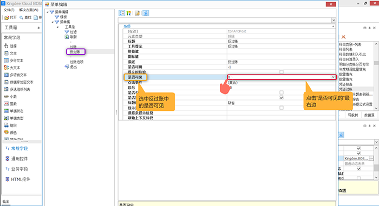Toggle the checkbox above 进度条提示信息 row
Screen dimensions: 379x206
(282, 108)
